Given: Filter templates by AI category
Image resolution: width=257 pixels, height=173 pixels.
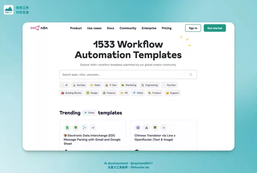Looking at the screenshot, I should point(65,85).
